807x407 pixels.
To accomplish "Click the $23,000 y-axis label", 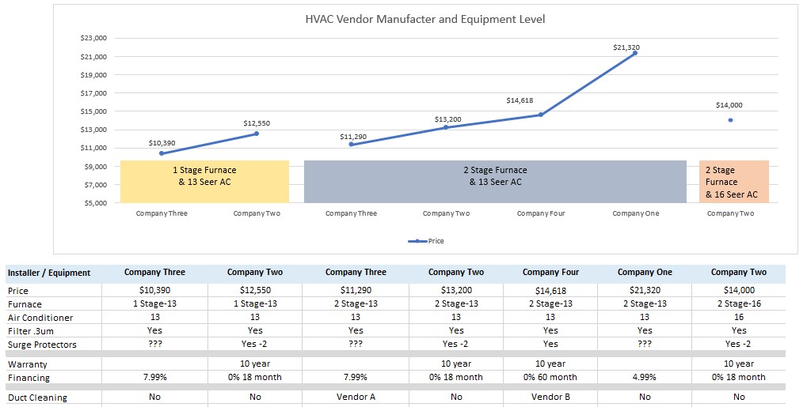I will click(93, 38).
